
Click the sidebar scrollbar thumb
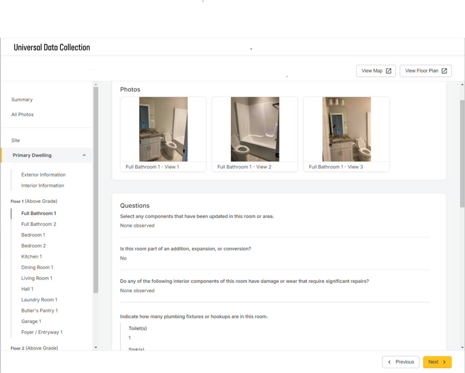[x=96, y=190]
